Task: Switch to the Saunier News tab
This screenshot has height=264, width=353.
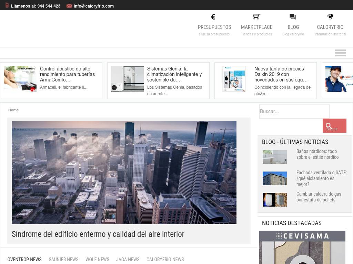Action: coord(63,260)
